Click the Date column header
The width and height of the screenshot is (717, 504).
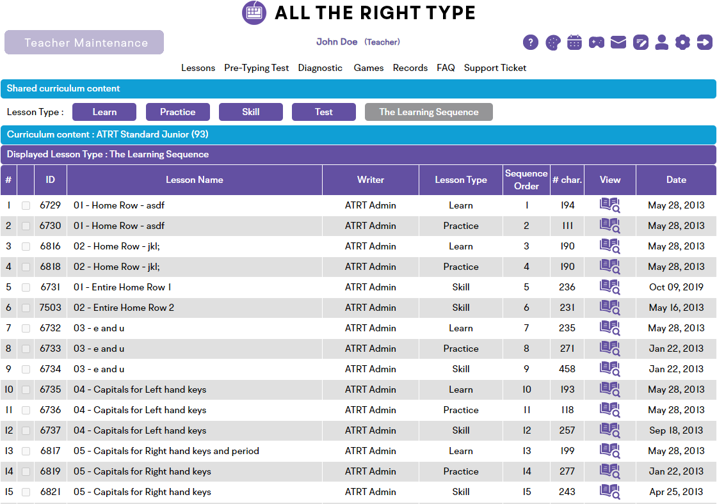point(676,180)
